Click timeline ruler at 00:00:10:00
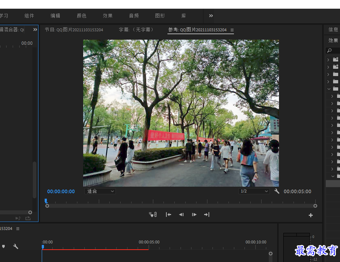 pyautogui.click(x=256, y=242)
